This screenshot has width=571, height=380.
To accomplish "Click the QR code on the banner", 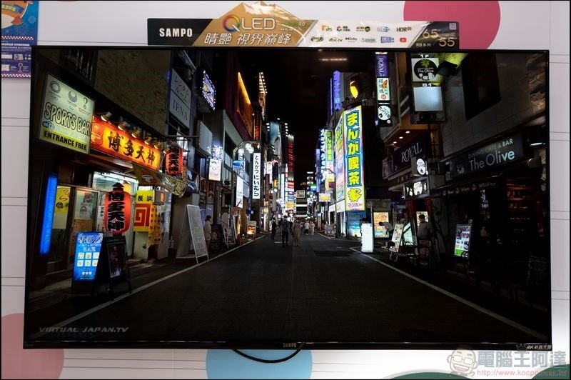I will click(452, 26).
